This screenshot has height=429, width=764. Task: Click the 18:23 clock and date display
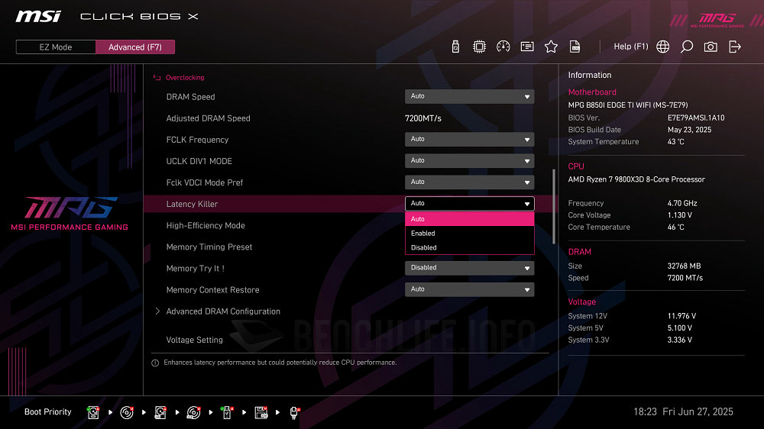pos(683,412)
